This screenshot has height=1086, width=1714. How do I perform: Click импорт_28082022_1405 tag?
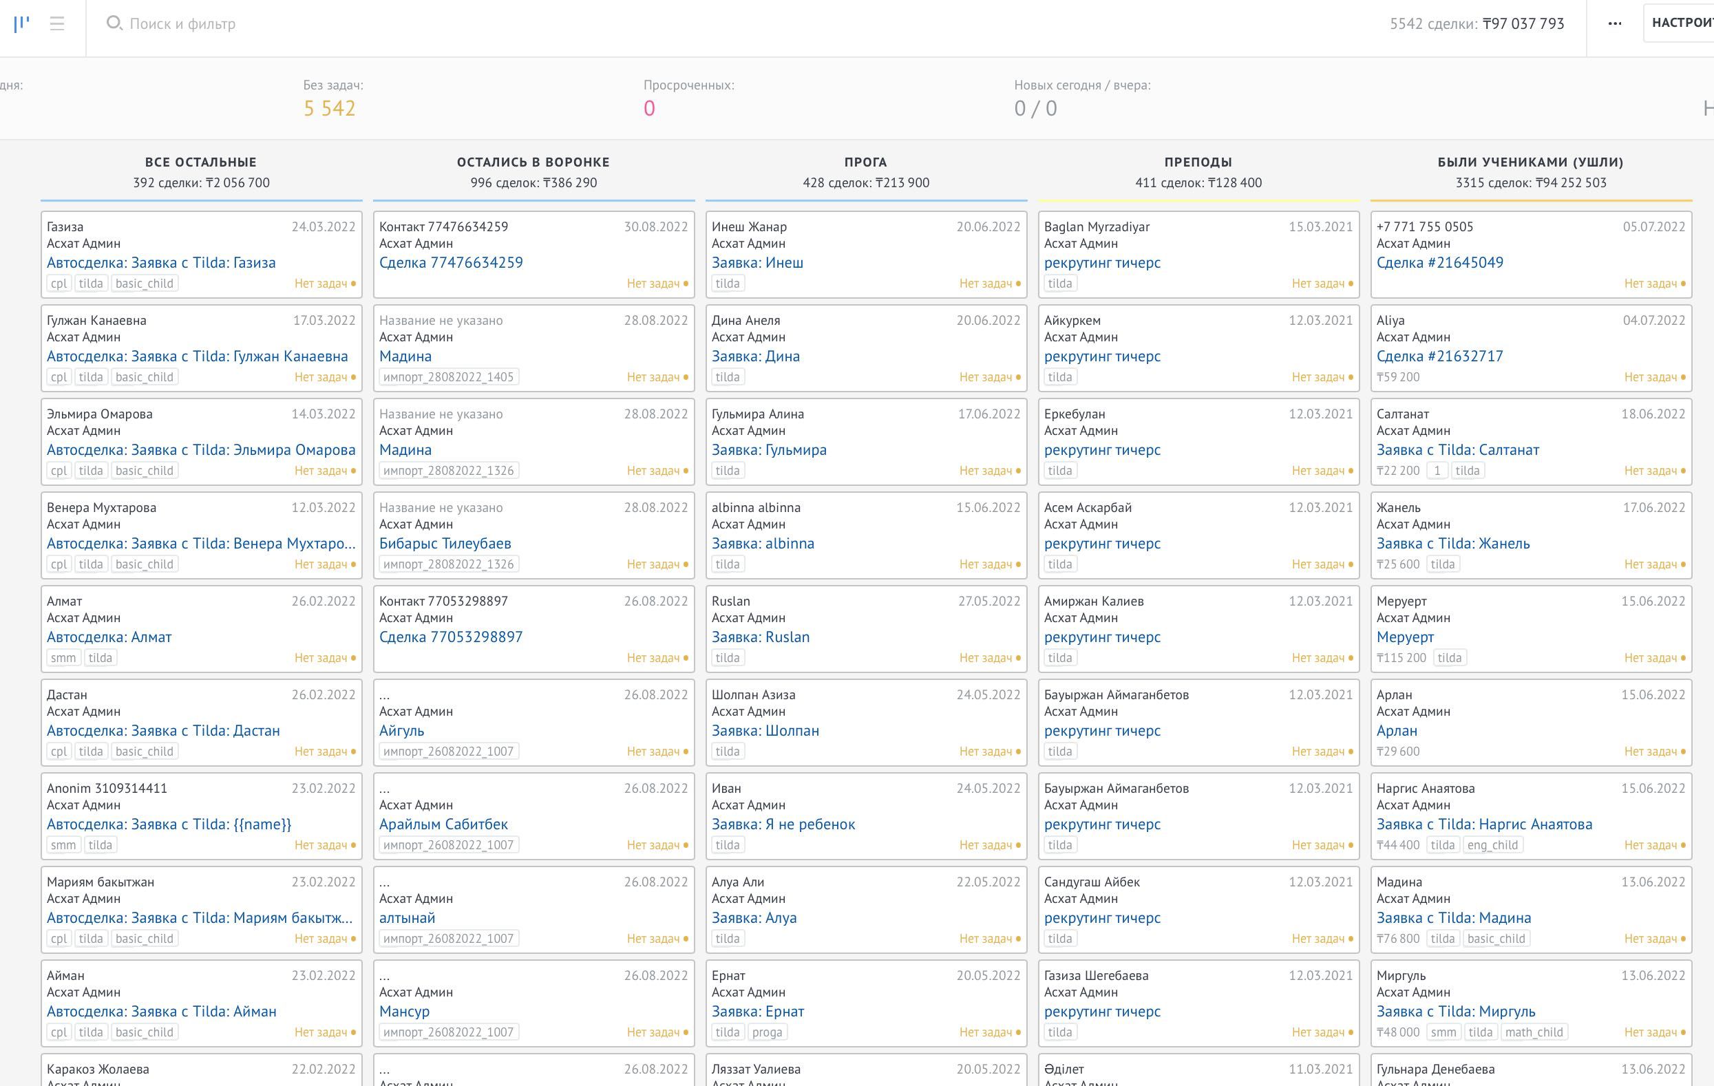448,377
